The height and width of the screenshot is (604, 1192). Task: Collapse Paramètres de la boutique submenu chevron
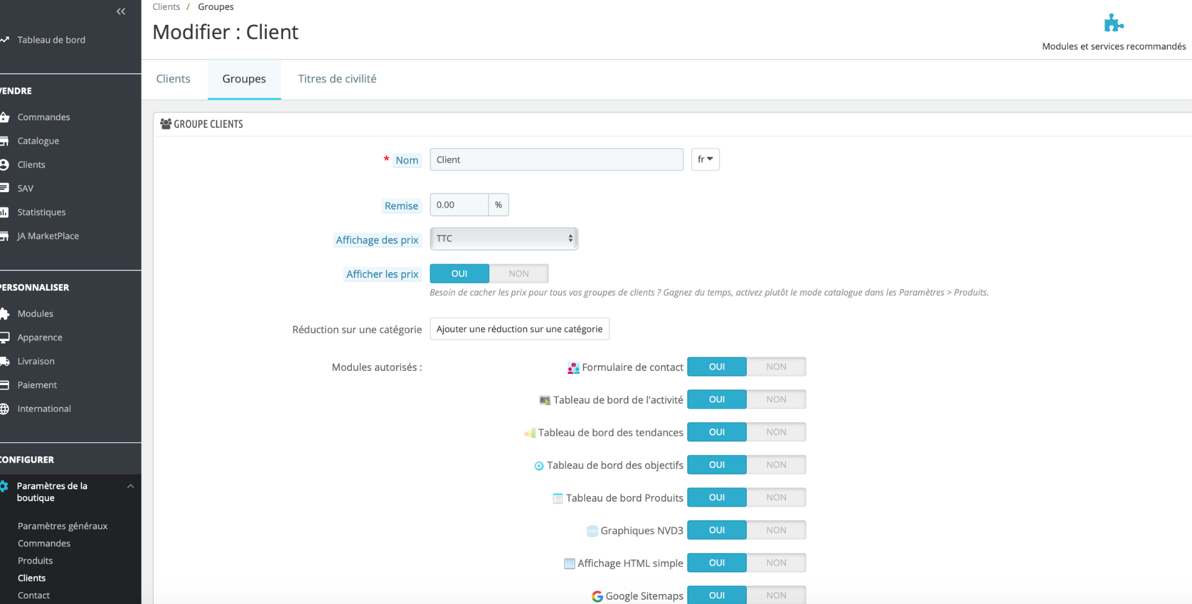coord(130,486)
